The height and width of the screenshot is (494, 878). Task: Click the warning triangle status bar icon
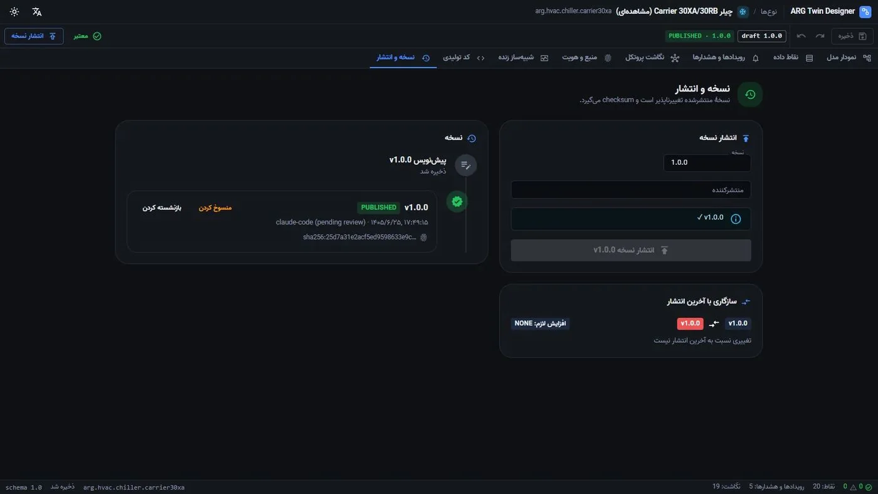pos(853,487)
